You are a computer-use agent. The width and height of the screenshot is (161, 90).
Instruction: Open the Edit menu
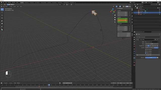tap(6, 2)
